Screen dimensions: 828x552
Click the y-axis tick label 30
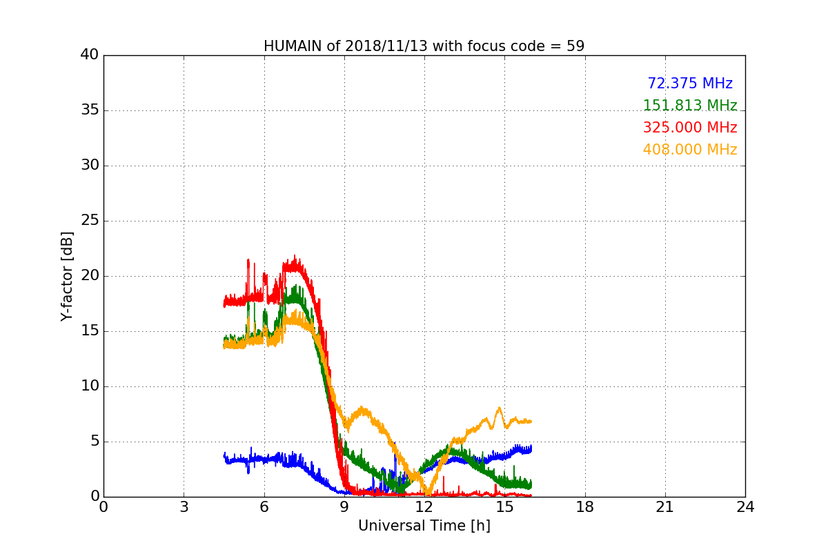tap(90, 166)
